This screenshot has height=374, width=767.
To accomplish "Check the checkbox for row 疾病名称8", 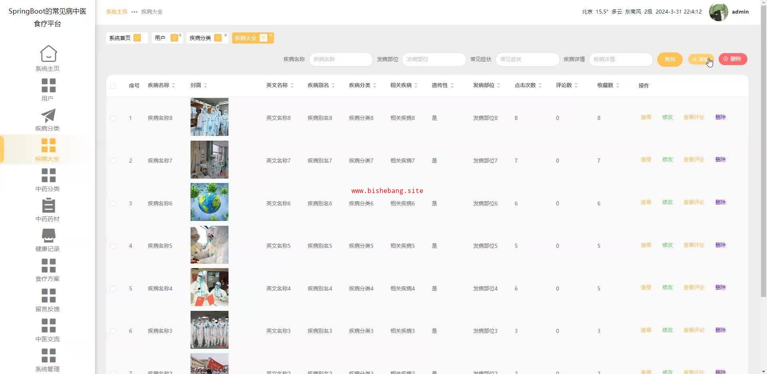I will point(113,118).
